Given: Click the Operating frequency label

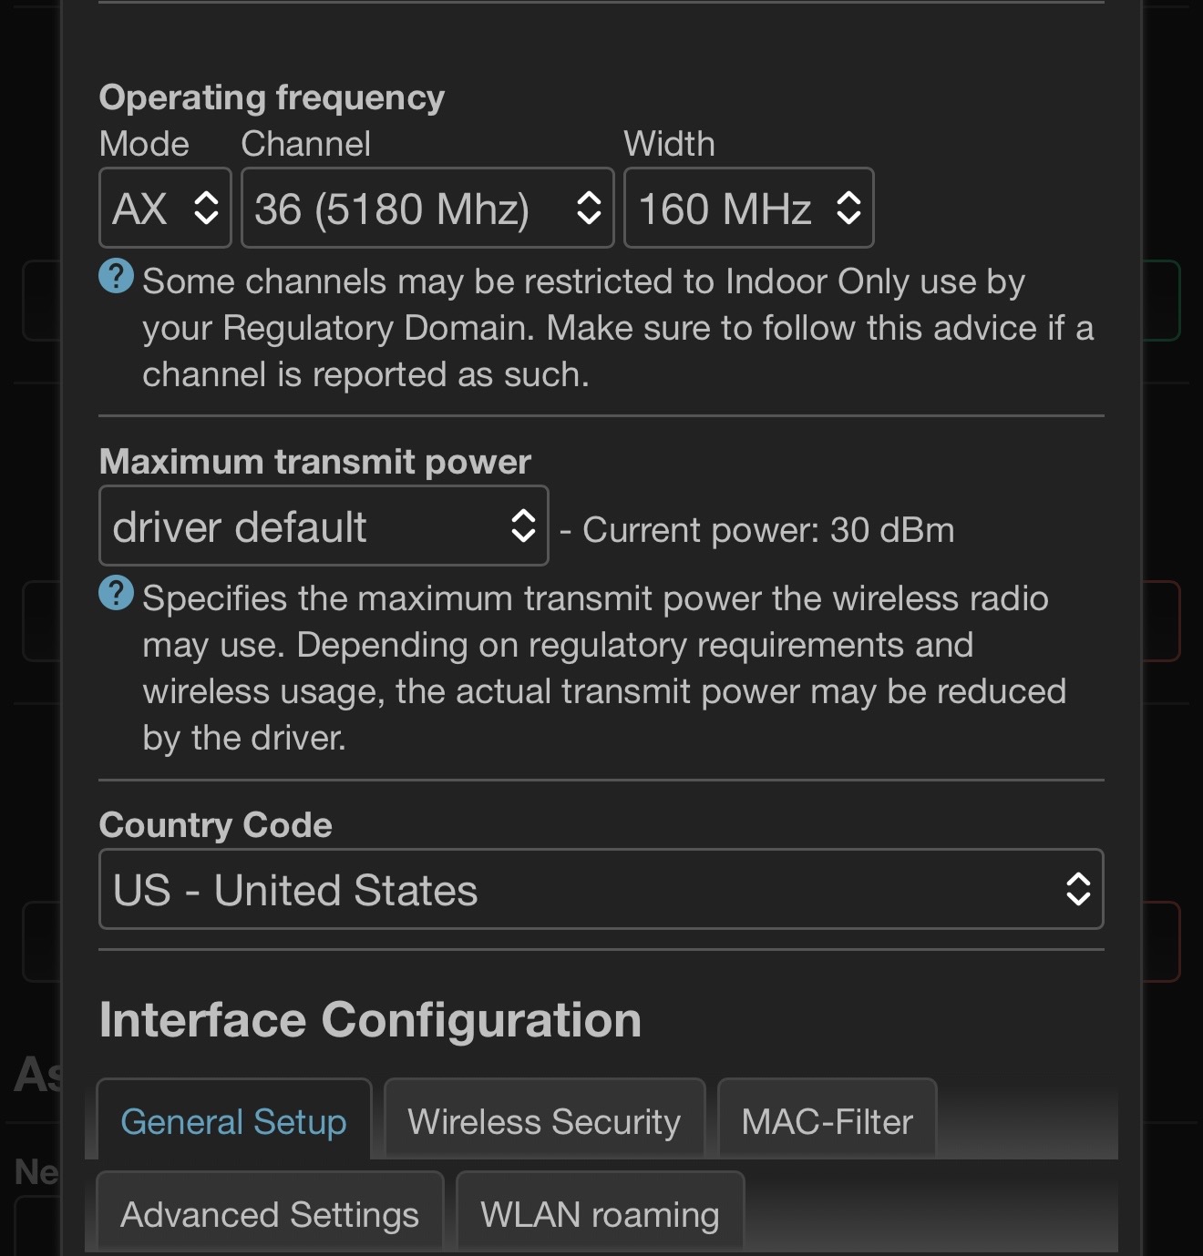Looking at the screenshot, I should [272, 97].
